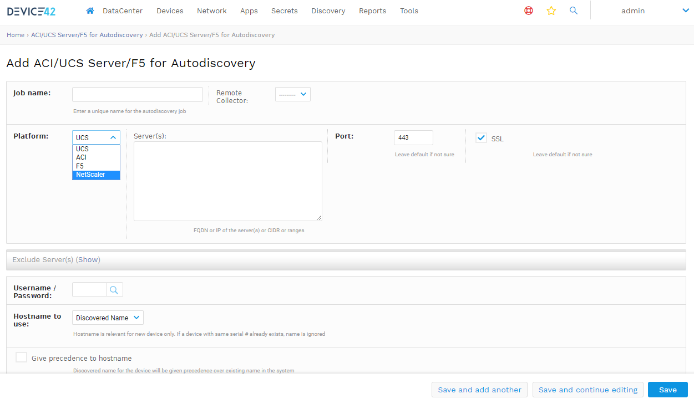
Task: Open the Discovery menu
Action: (x=328, y=11)
